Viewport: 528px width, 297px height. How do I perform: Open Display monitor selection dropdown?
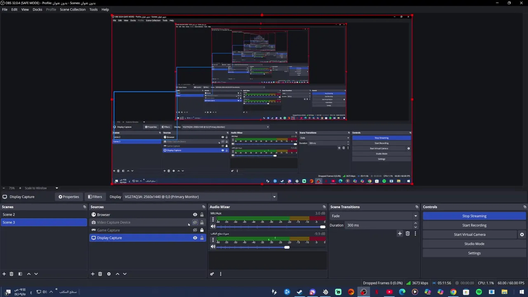coord(200,197)
